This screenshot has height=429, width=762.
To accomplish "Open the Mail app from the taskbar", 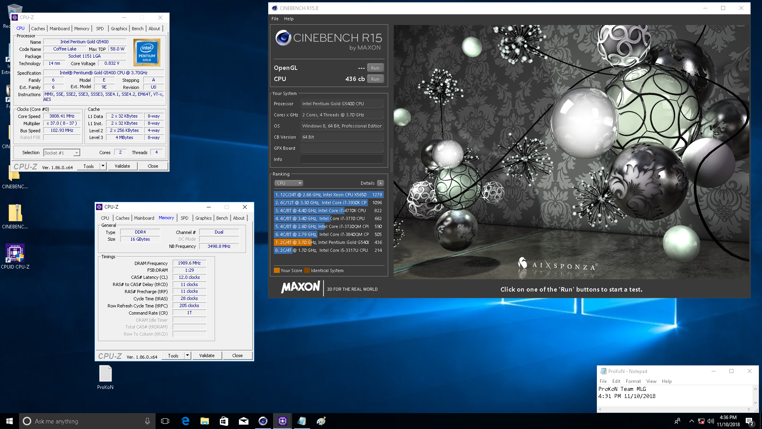I will (243, 421).
